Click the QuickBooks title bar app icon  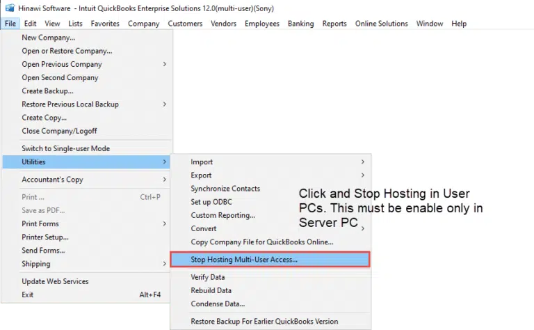click(10, 8)
